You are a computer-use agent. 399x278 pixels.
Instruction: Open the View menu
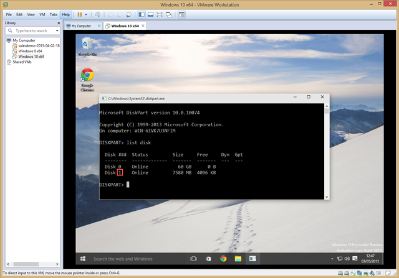tap(31, 14)
